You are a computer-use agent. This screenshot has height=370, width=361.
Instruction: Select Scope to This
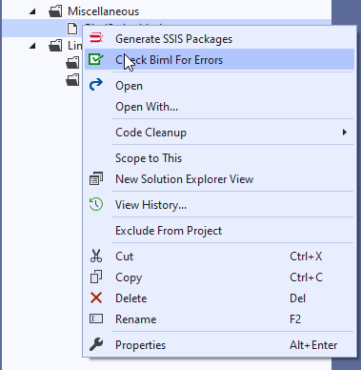[x=219, y=158]
